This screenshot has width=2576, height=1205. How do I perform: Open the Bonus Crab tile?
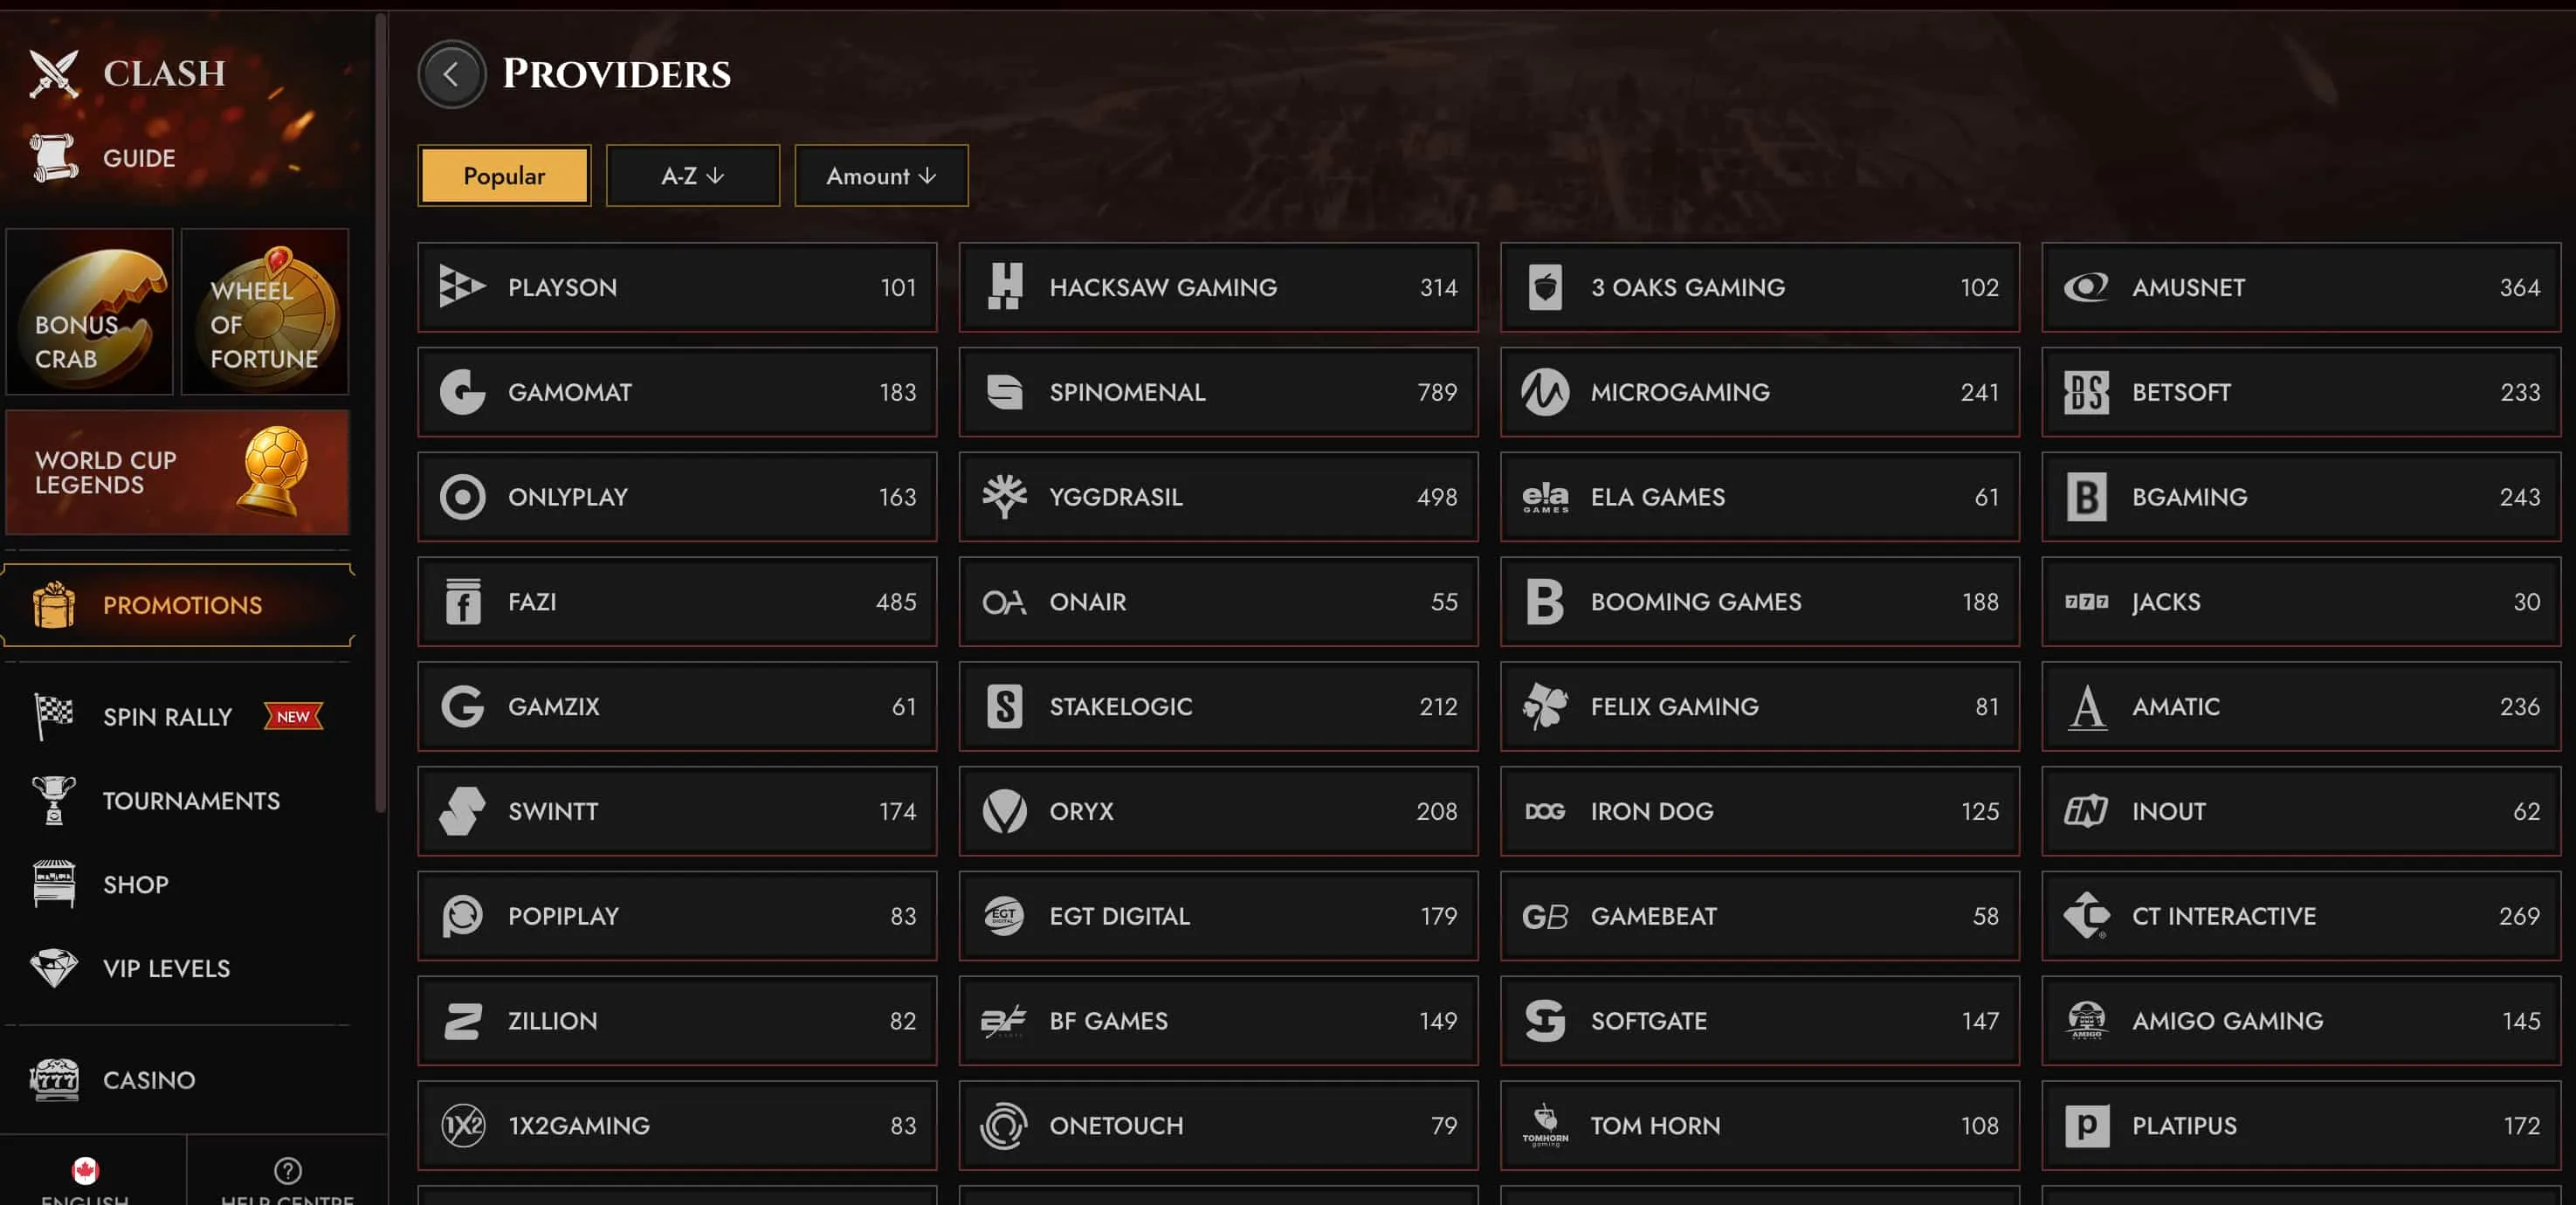pos(90,311)
